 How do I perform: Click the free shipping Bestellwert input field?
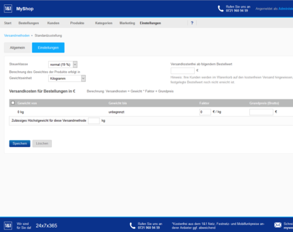pos(183,70)
